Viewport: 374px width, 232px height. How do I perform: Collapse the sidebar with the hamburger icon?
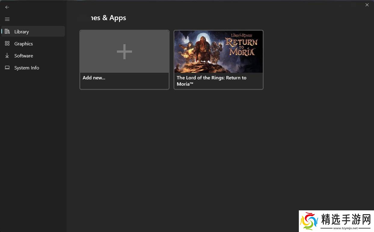pyautogui.click(x=7, y=19)
